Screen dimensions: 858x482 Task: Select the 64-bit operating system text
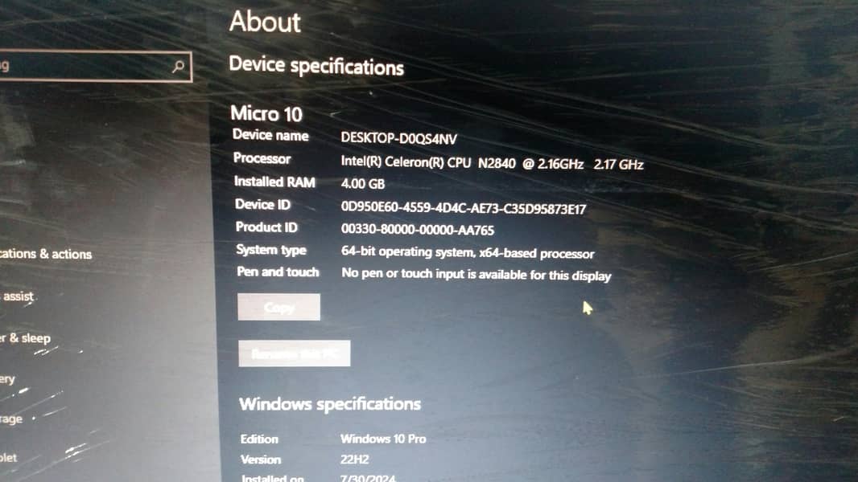coord(468,253)
